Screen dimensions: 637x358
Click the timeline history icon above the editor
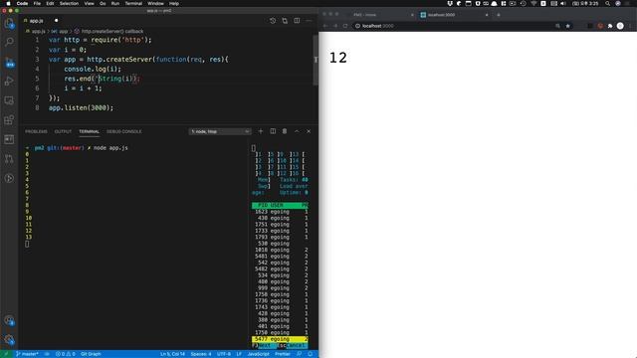pos(273,20)
